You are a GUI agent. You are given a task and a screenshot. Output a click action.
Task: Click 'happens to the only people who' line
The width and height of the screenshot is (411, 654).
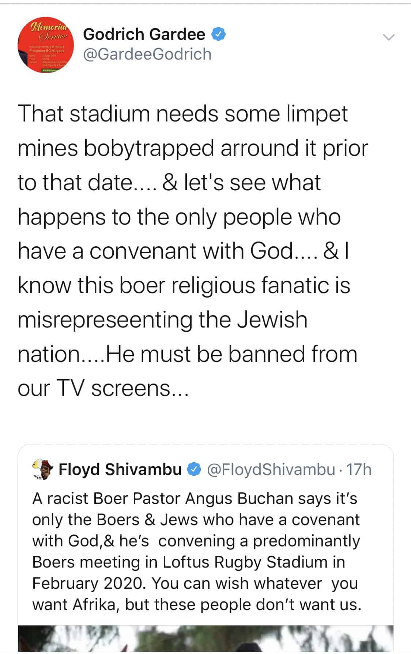179,217
